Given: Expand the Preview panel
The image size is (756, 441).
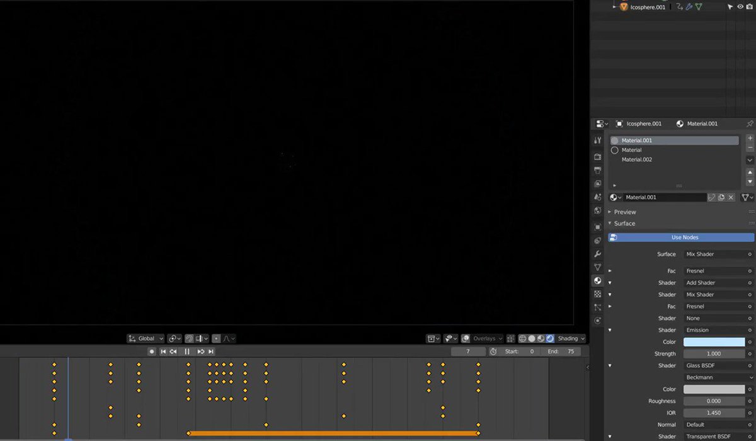Looking at the screenshot, I should [610, 212].
